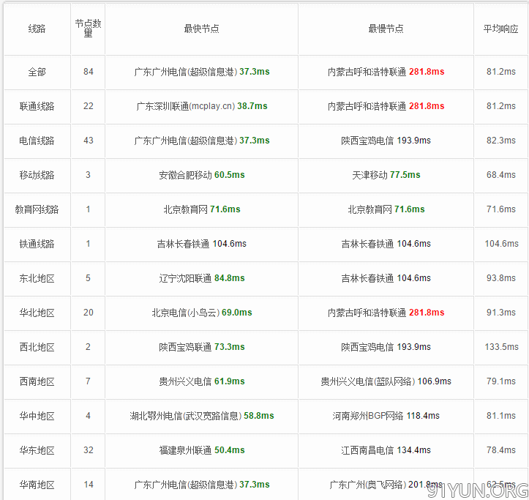529x500 pixels.
Task: Click node count 22 in 联通线路 row
Action: coord(88,106)
